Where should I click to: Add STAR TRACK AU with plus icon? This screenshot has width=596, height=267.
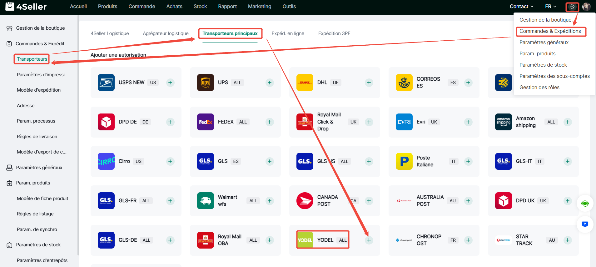[x=568, y=240]
